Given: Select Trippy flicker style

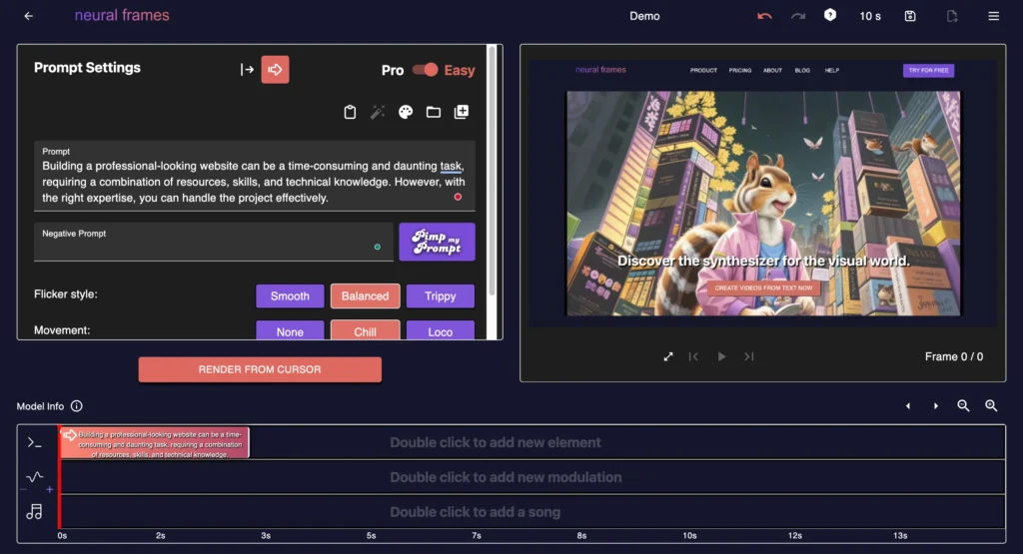Looking at the screenshot, I should (441, 295).
